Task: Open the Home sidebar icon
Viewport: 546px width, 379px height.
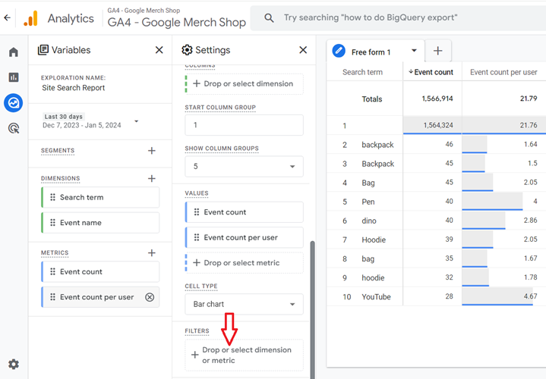Action: pos(14,52)
